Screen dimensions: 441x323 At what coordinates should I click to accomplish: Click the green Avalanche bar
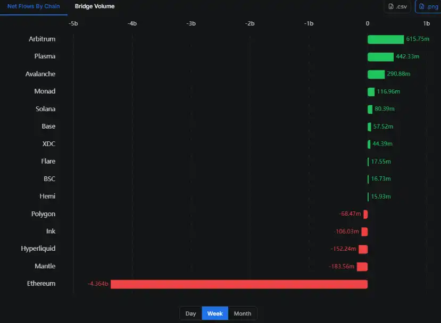pyautogui.click(x=376, y=74)
